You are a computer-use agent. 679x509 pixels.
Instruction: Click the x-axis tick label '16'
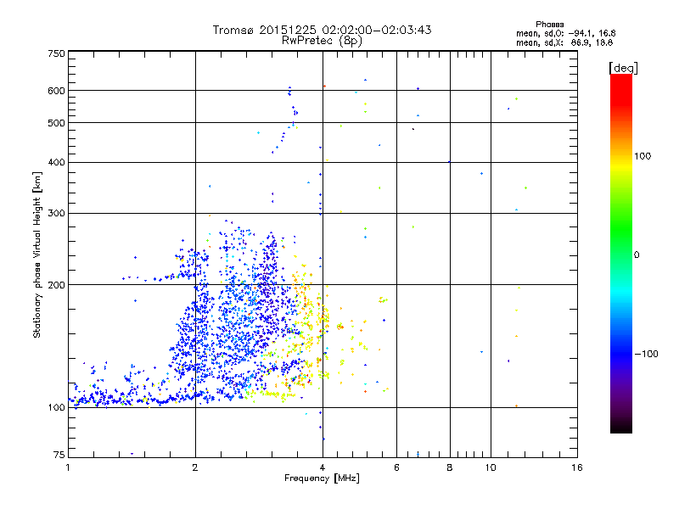coord(577,467)
